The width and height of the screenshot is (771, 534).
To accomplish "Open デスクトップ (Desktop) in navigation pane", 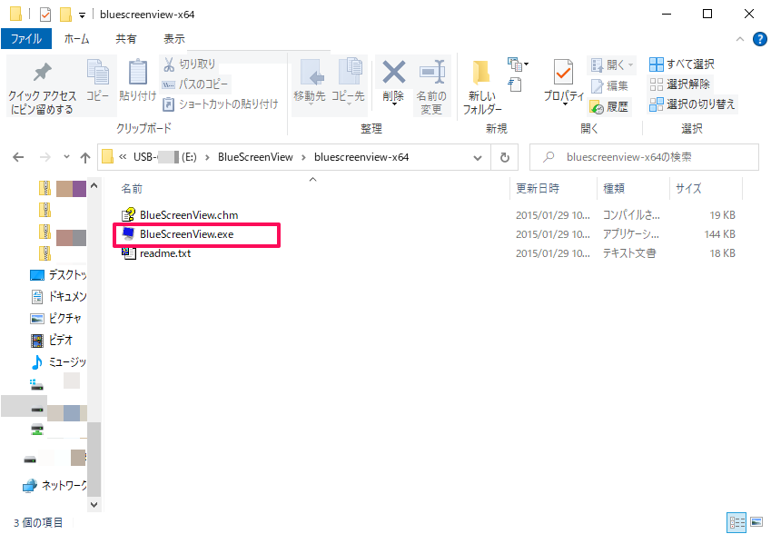I will pyautogui.click(x=59, y=275).
